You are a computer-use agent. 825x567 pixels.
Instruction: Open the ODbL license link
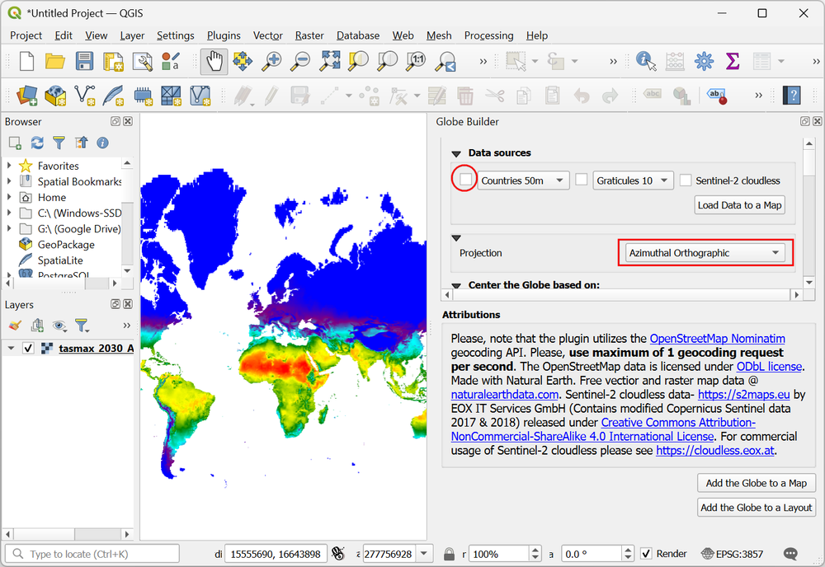tap(769, 366)
